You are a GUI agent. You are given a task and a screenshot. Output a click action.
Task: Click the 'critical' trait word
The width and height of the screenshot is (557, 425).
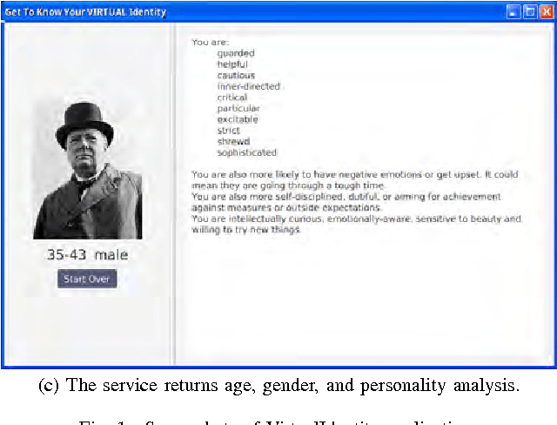pos(232,98)
